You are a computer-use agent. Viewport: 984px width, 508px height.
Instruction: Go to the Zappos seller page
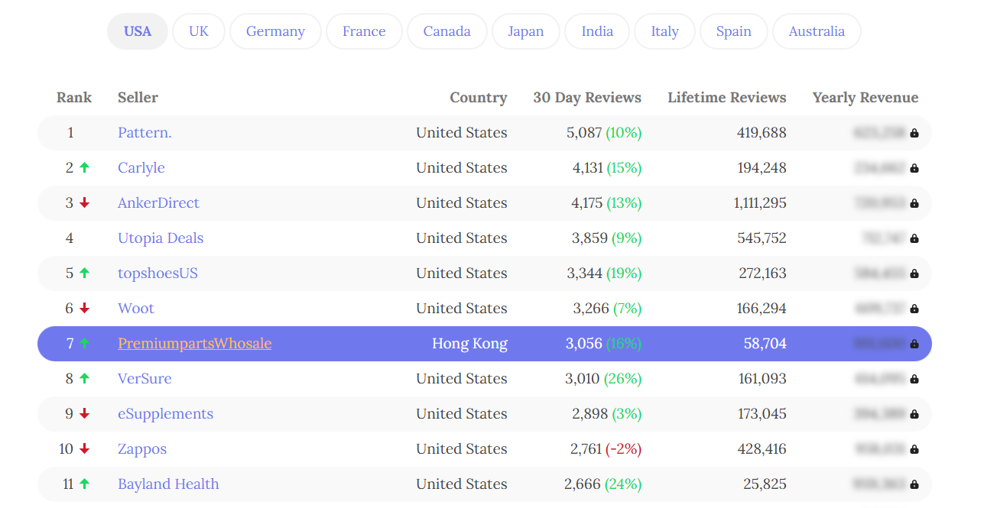(142, 449)
